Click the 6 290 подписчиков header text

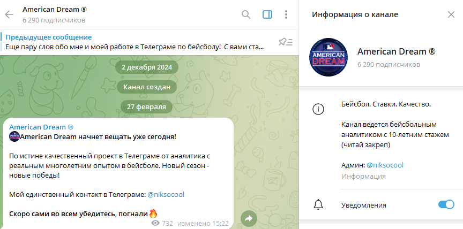click(54, 20)
